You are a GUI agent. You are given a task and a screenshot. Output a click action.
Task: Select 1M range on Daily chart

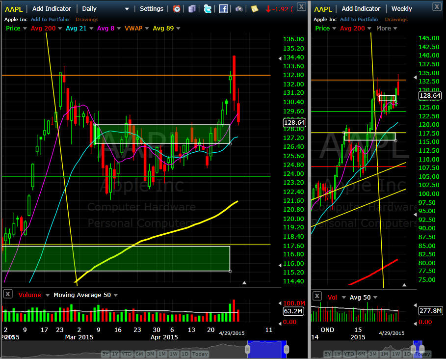click(162, 354)
